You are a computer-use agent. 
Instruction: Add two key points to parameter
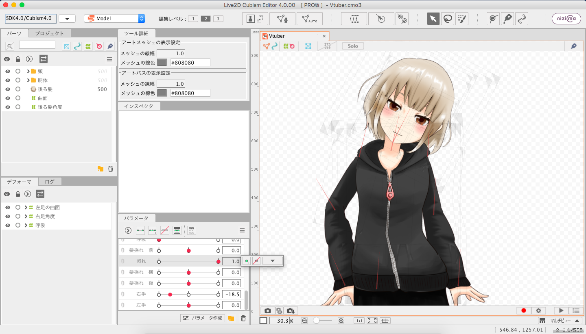coord(140,230)
